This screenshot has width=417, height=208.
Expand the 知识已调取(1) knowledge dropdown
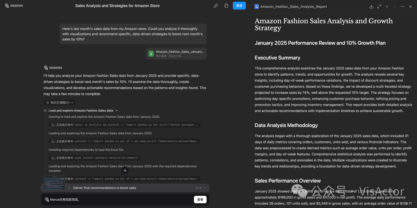pyautogui.click(x=60, y=103)
